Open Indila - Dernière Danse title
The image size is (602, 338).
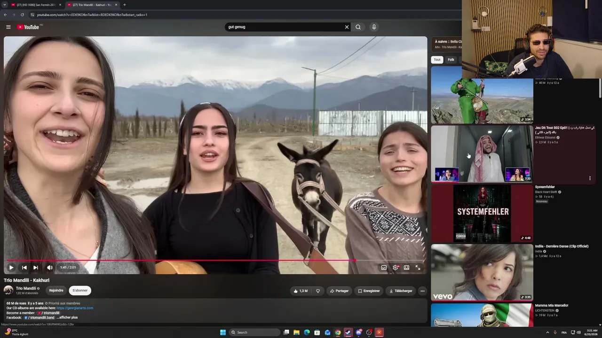click(562, 246)
